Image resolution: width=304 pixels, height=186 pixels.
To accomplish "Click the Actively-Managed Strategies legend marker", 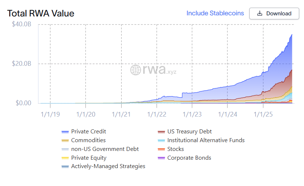I will (x=65, y=167).
